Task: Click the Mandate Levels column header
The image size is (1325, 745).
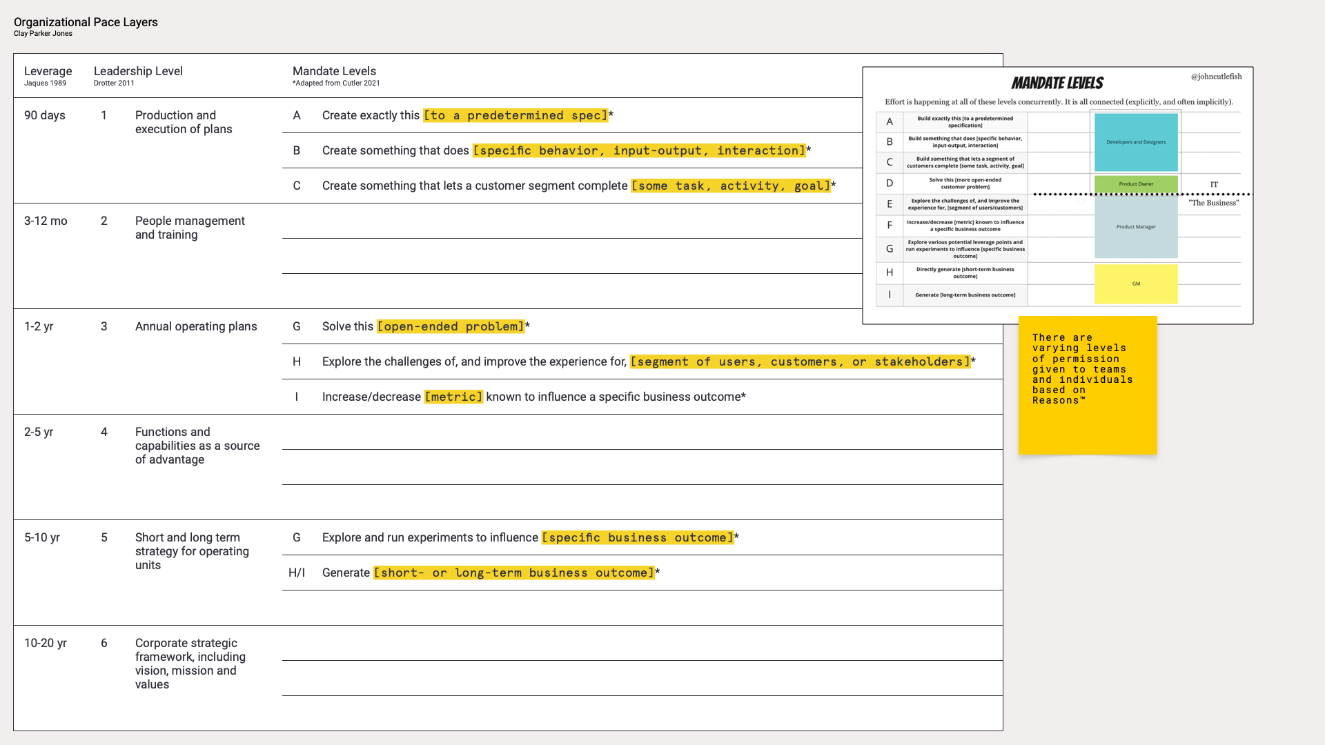Action: pyautogui.click(x=334, y=71)
